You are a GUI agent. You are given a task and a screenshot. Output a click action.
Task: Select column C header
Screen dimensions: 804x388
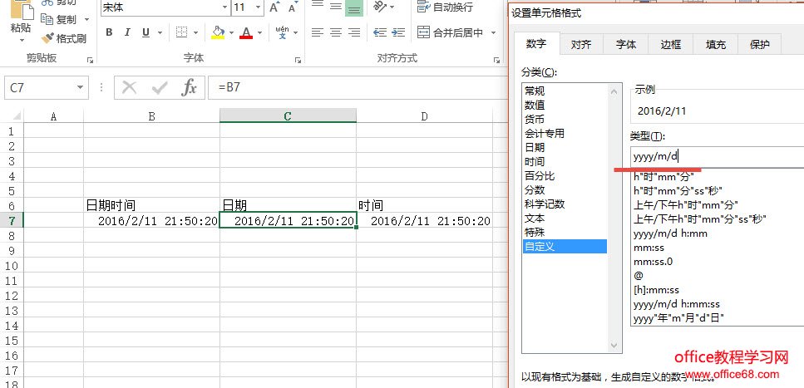point(288,115)
